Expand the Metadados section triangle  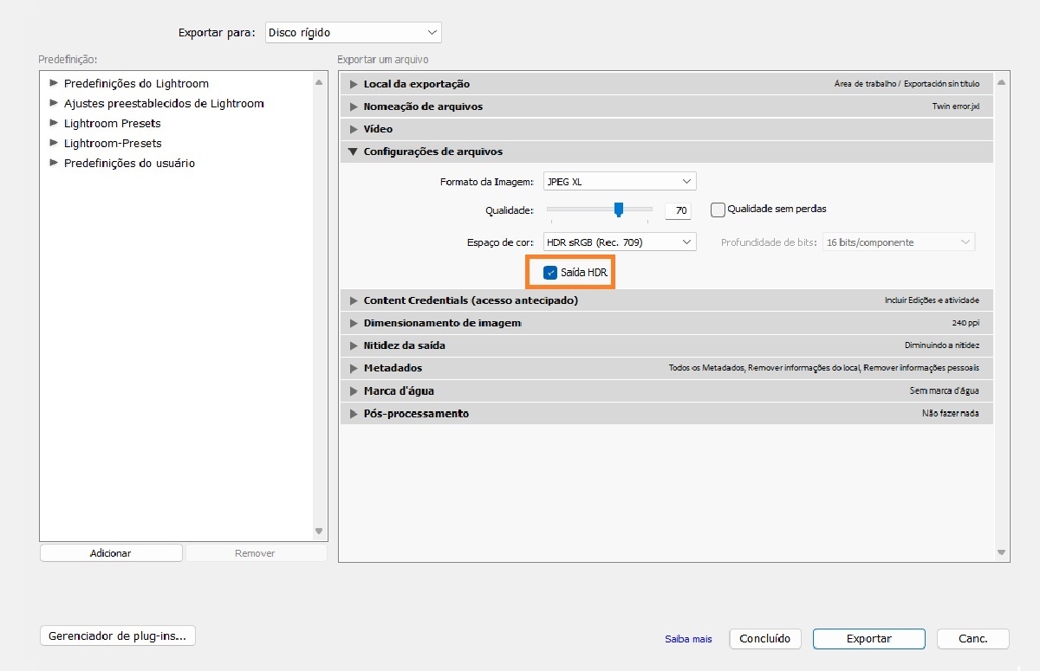(x=354, y=368)
